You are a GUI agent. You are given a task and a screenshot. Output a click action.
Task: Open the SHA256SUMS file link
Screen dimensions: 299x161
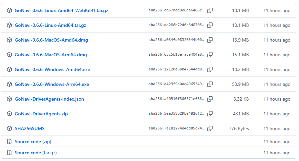[x=30, y=128]
